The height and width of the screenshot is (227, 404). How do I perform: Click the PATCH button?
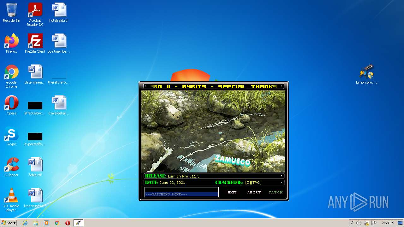[276, 192]
